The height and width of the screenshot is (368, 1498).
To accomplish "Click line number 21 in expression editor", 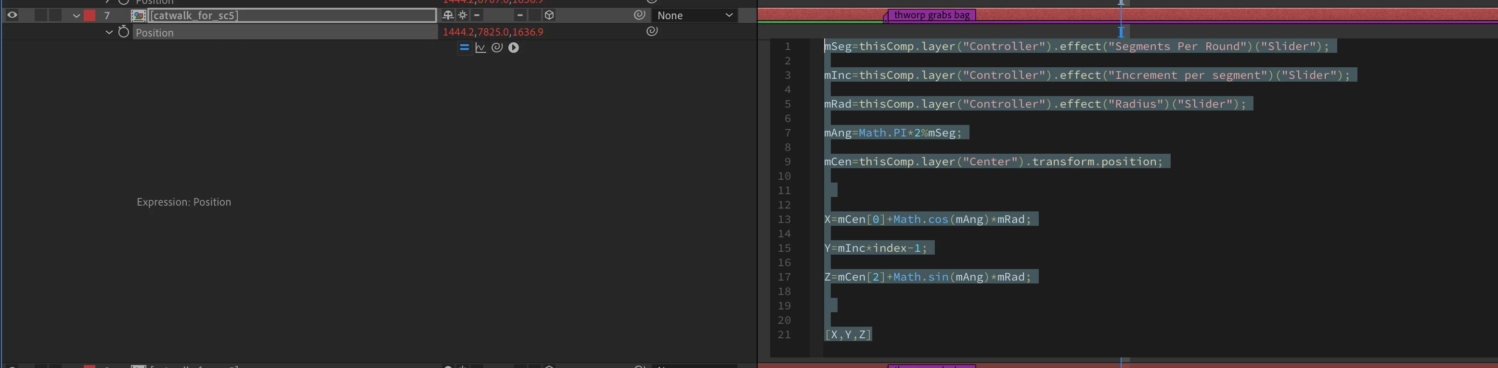I will click(784, 335).
